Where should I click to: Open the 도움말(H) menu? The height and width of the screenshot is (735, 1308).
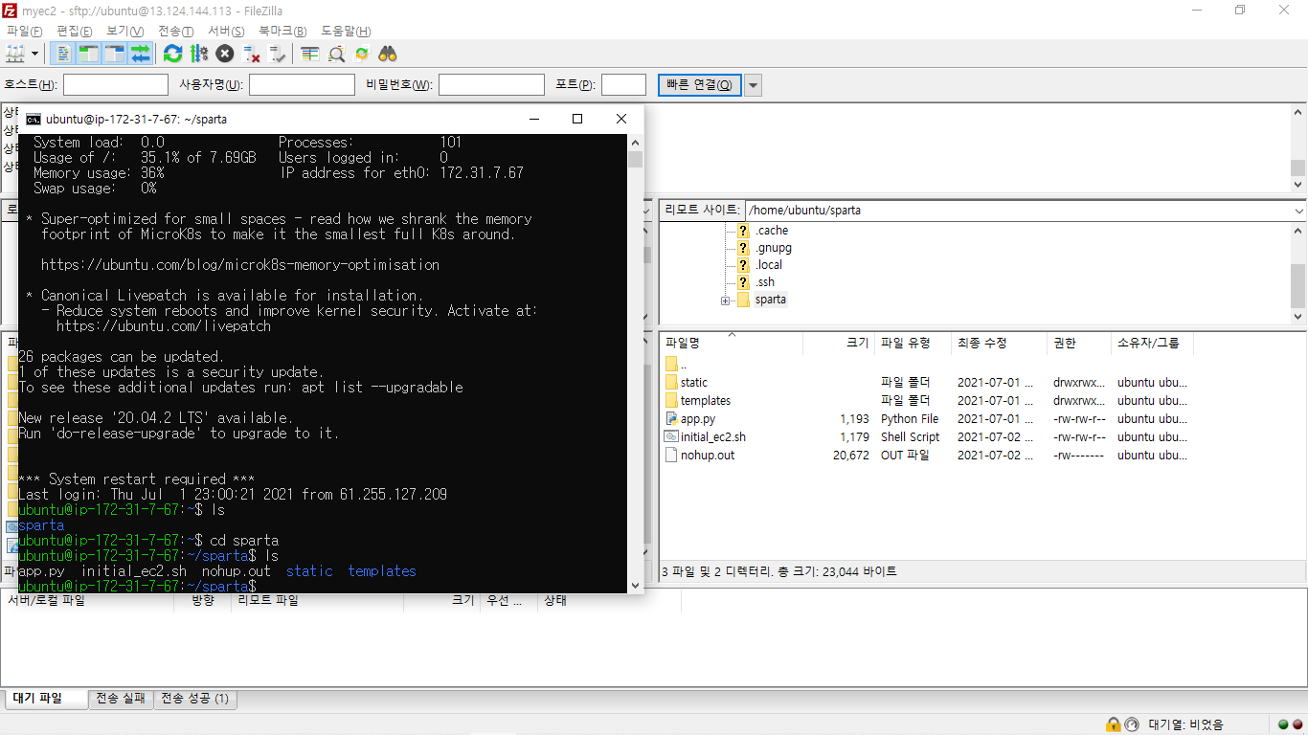(346, 32)
